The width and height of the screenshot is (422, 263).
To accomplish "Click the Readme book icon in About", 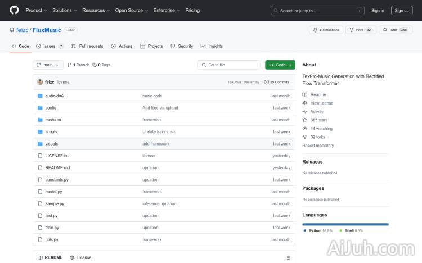I will tap(305, 94).
